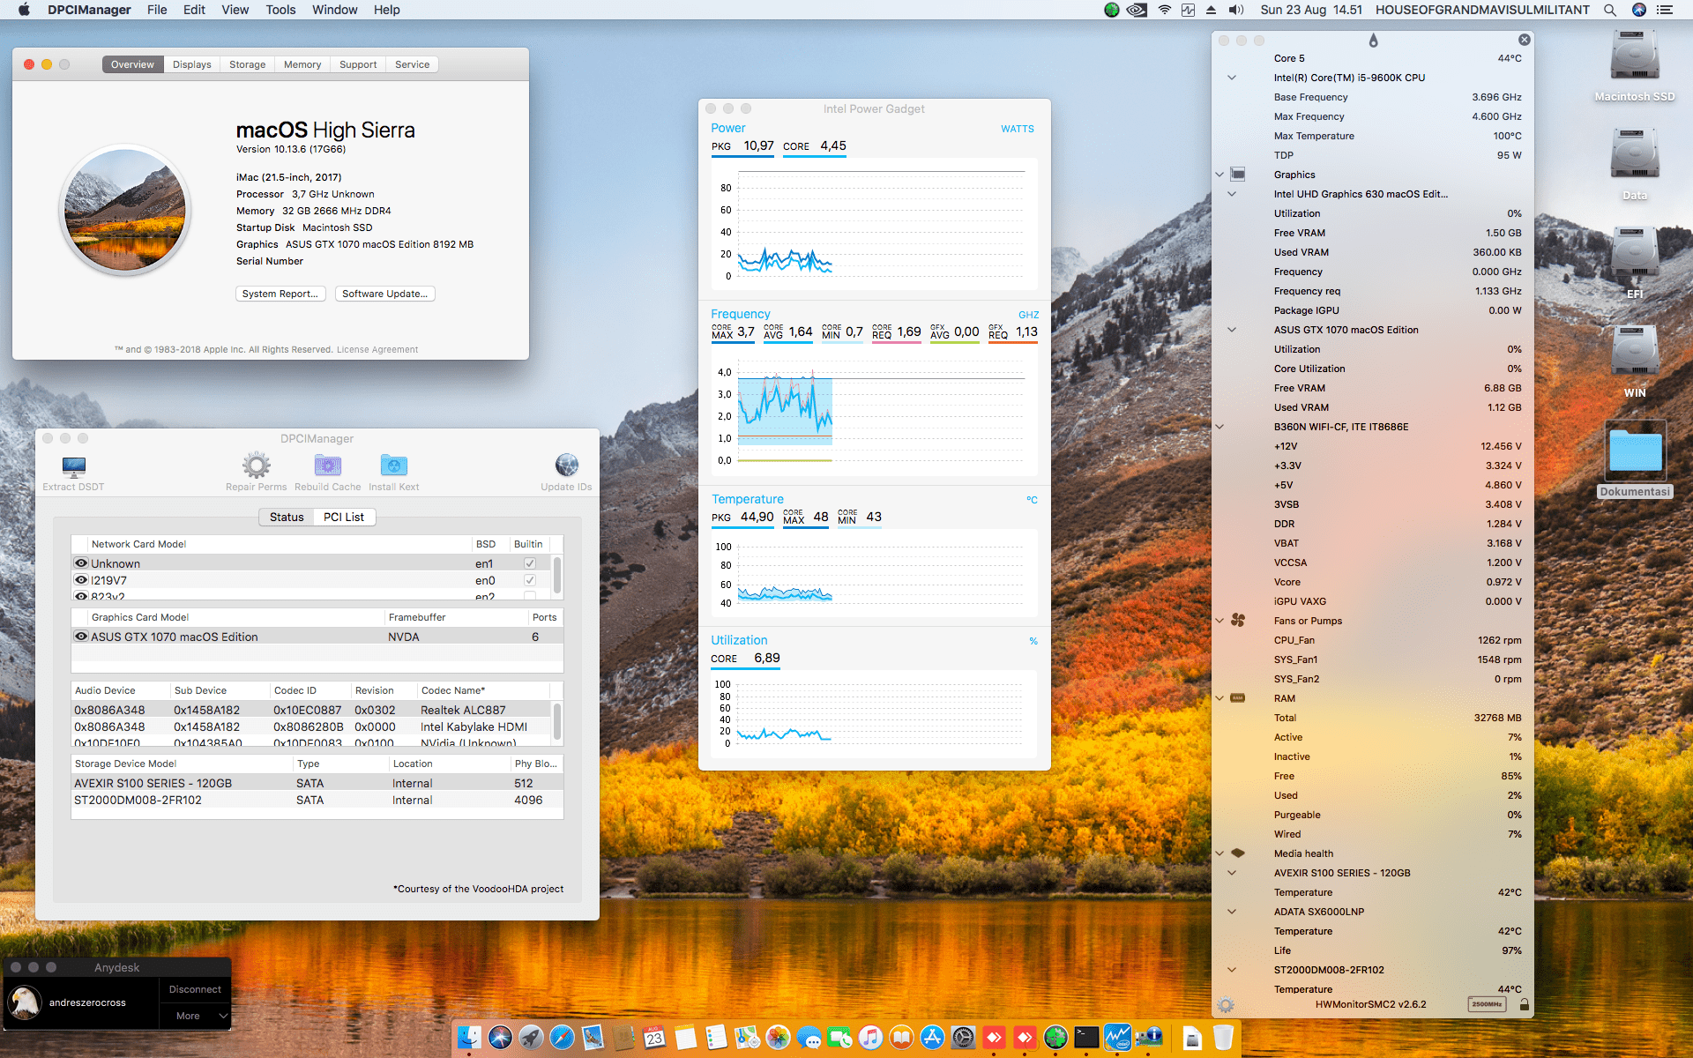
Task: Switch to the PCI List tab
Action: [343, 517]
